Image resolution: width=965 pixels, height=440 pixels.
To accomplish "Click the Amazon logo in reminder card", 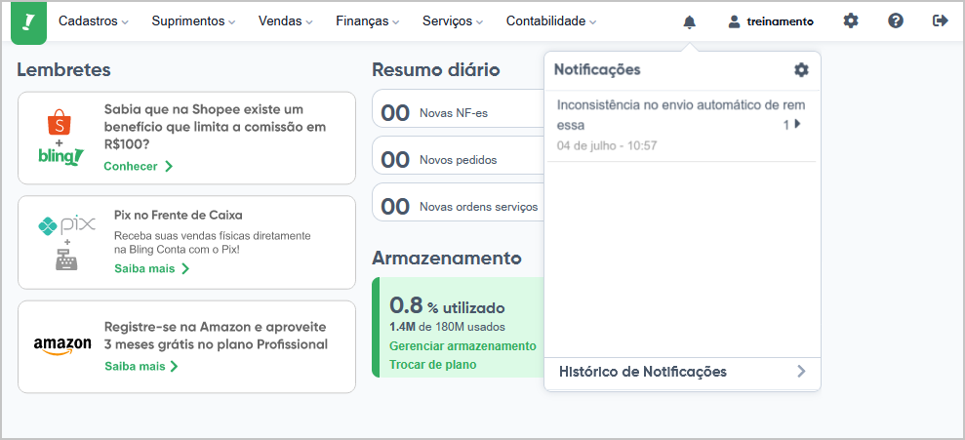I will (62, 345).
